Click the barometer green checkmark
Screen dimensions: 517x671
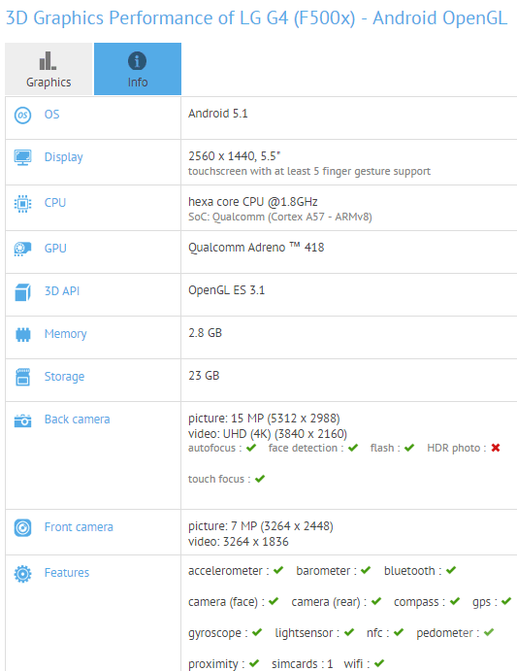(366, 570)
